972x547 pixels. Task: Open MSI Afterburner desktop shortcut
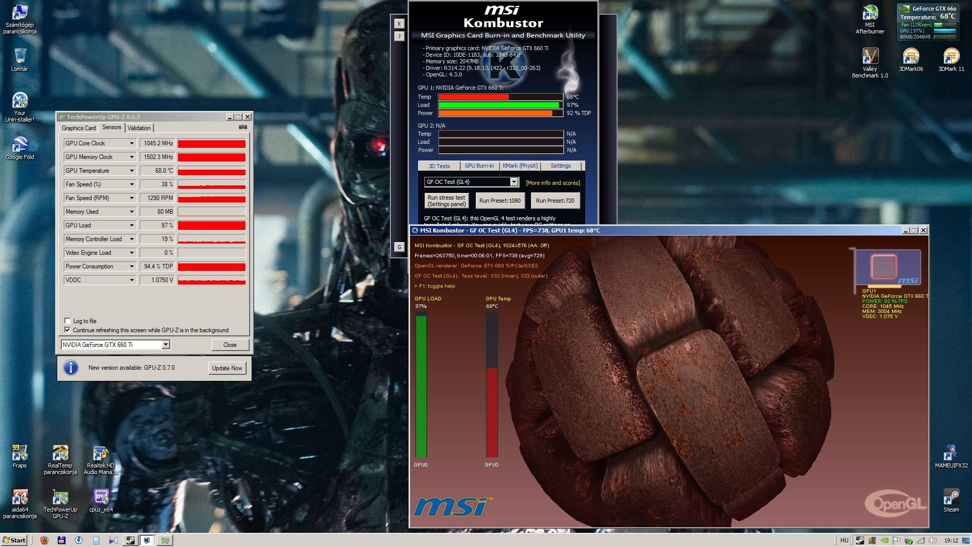pos(870,19)
